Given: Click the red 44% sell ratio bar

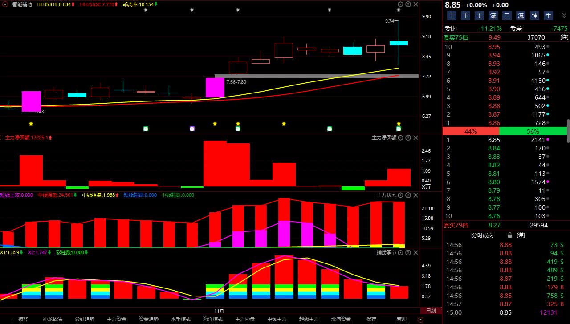Looking at the screenshot, I should pyautogui.click(x=471, y=131).
